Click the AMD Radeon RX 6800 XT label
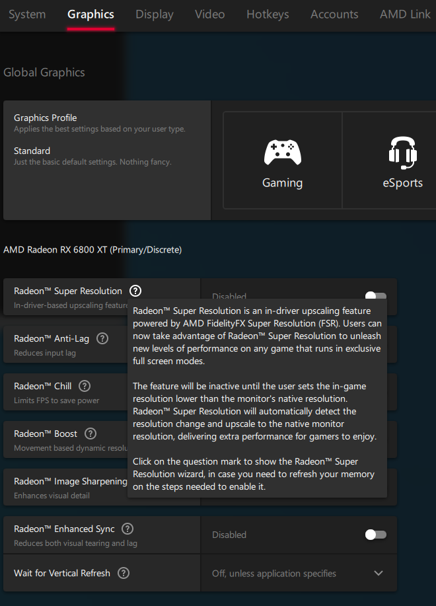This screenshot has width=436, height=606. coord(92,250)
